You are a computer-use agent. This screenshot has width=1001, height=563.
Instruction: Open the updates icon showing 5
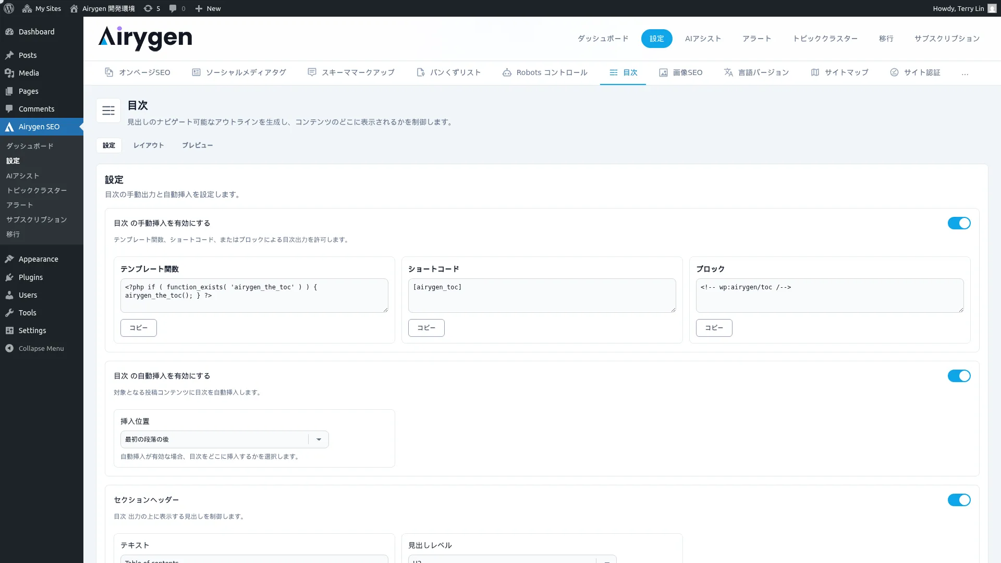148,8
